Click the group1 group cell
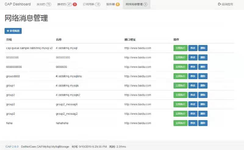This screenshot has height=150, width=244. 10,86
